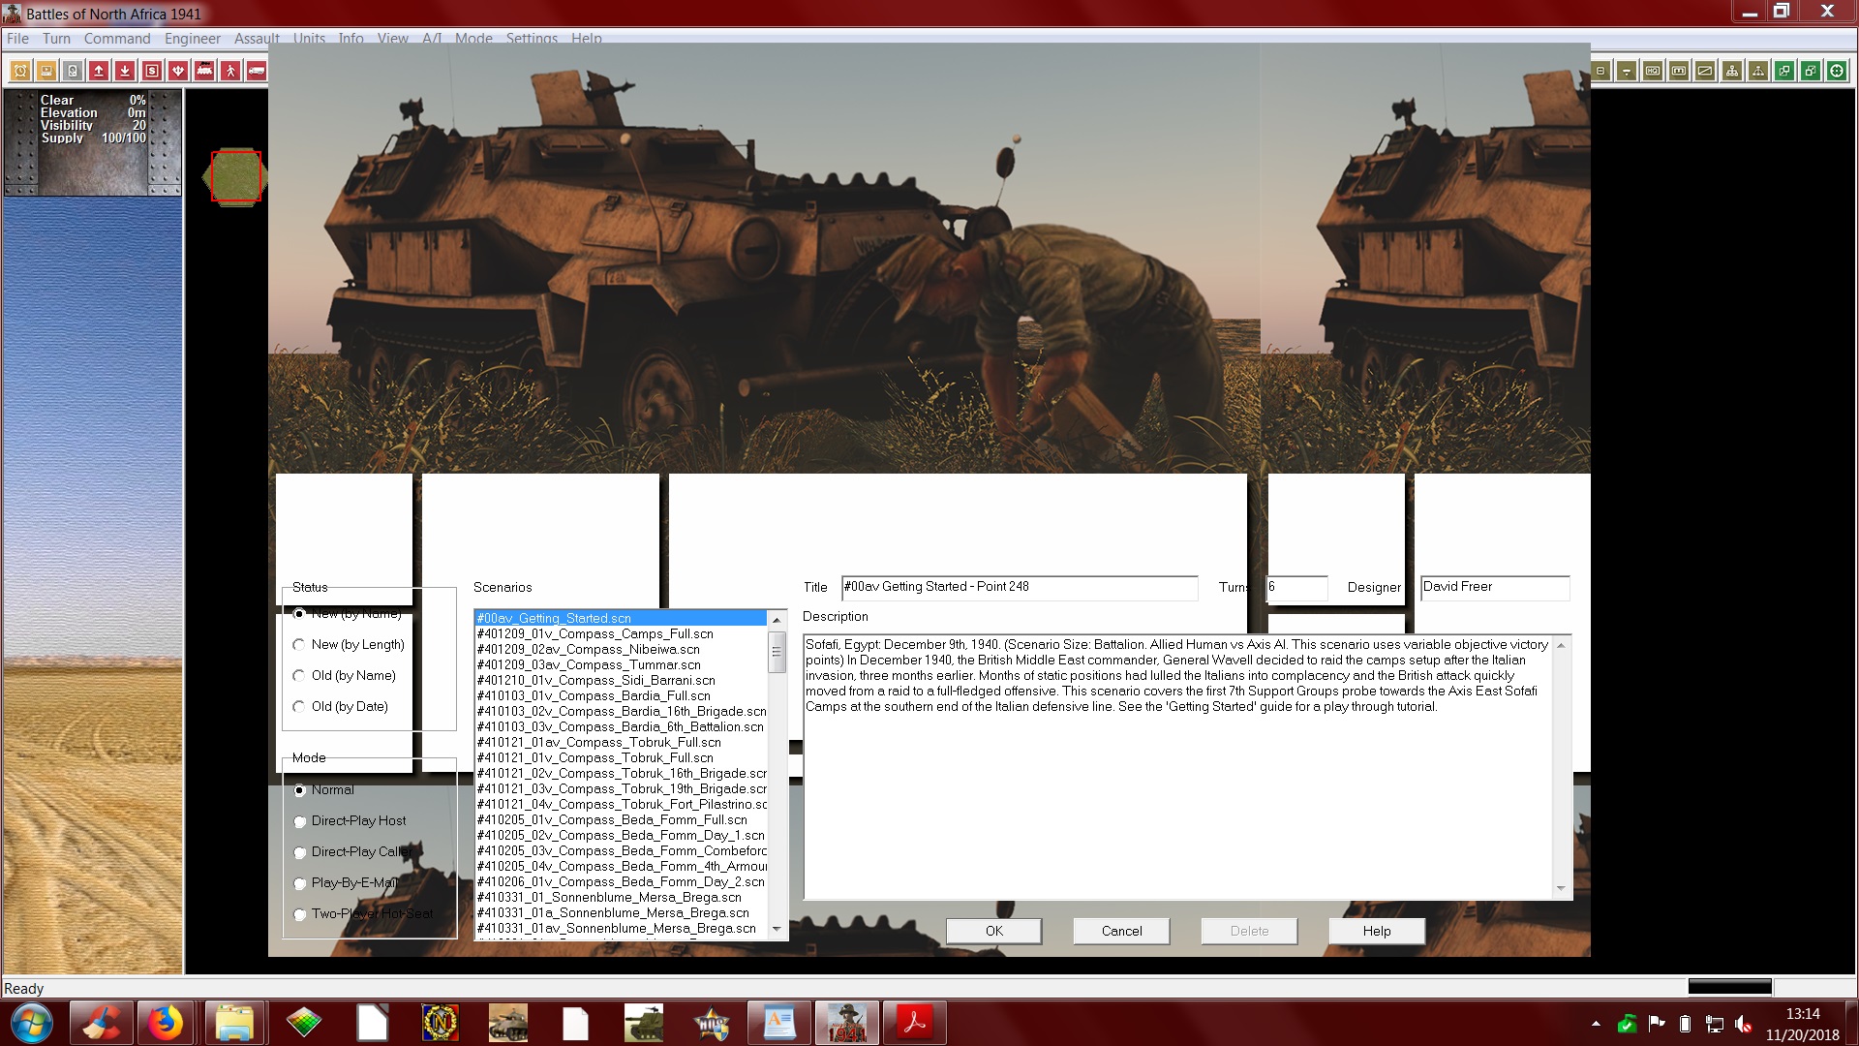
Task: Open the Assault menu
Action: coord(257,39)
